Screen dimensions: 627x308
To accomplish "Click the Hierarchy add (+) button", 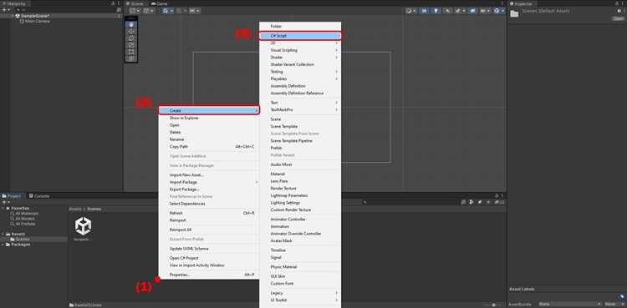I will 3,9.
